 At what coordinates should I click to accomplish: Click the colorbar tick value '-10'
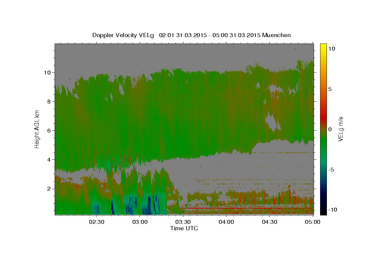tap(332, 210)
